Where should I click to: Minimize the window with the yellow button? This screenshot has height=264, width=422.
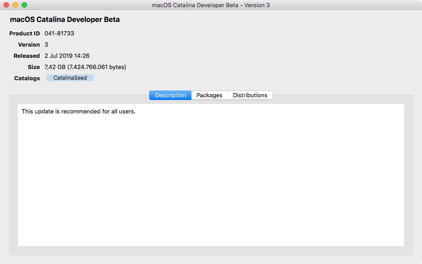pyautogui.click(x=15, y=5)
